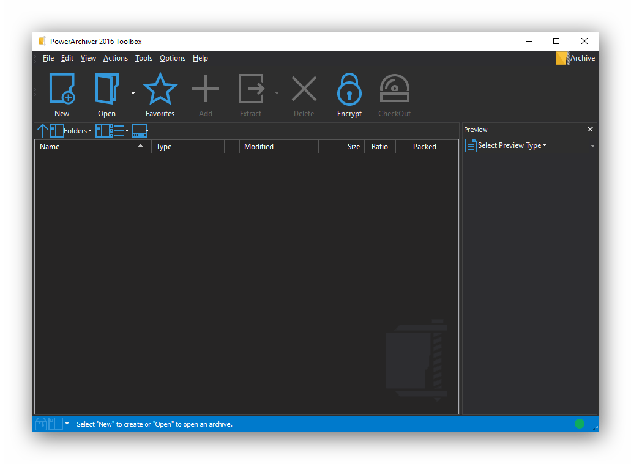631x464 pixels.
Task: Close the Preview panel
Action: pyautogui.click(x=590, y=130)
